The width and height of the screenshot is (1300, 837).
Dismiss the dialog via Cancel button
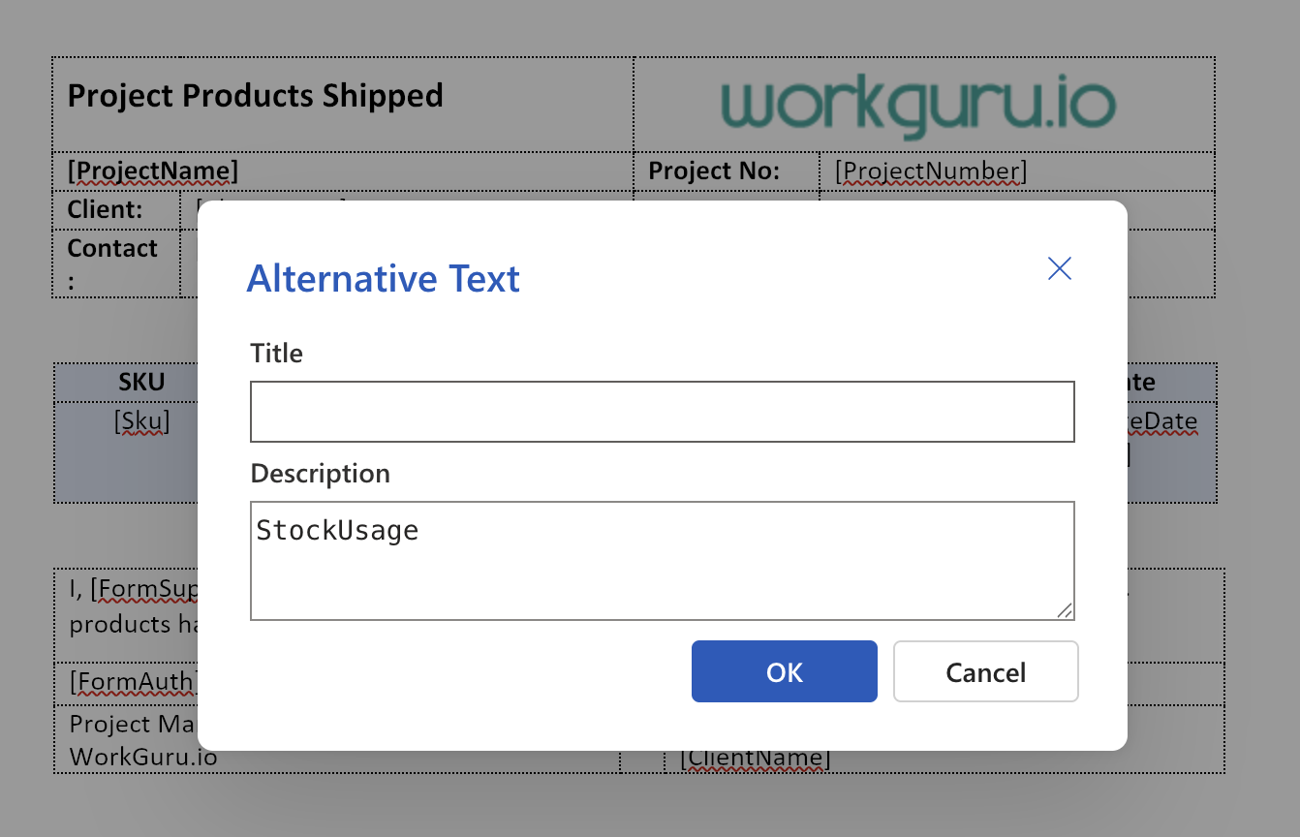click(x=986, y=671)
